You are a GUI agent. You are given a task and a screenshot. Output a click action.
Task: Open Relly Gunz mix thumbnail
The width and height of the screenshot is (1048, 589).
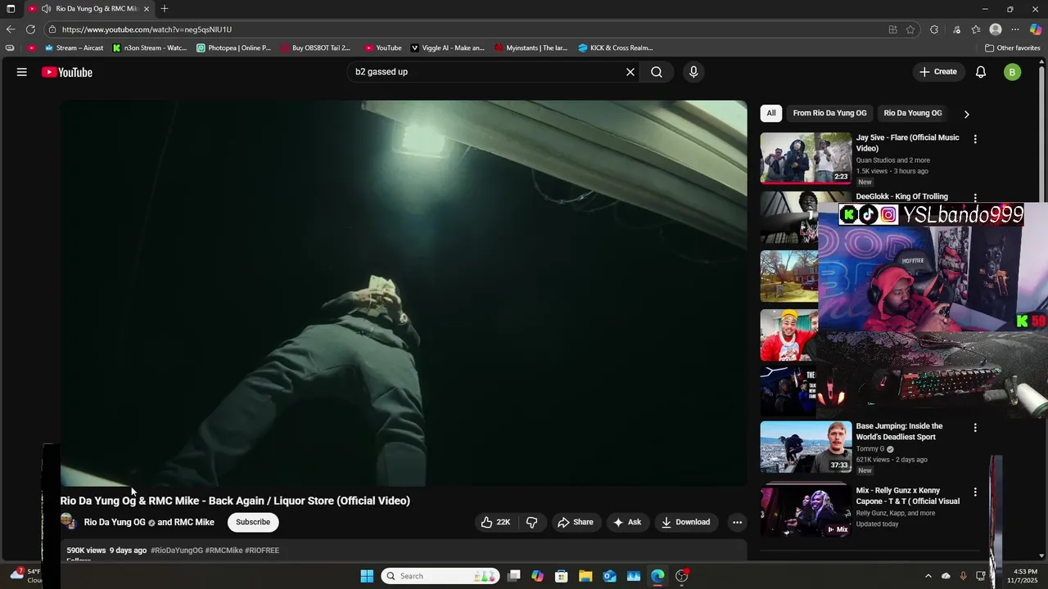click(806, 511)
